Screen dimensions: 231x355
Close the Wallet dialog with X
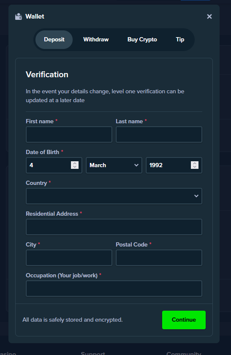coord(209,16)
